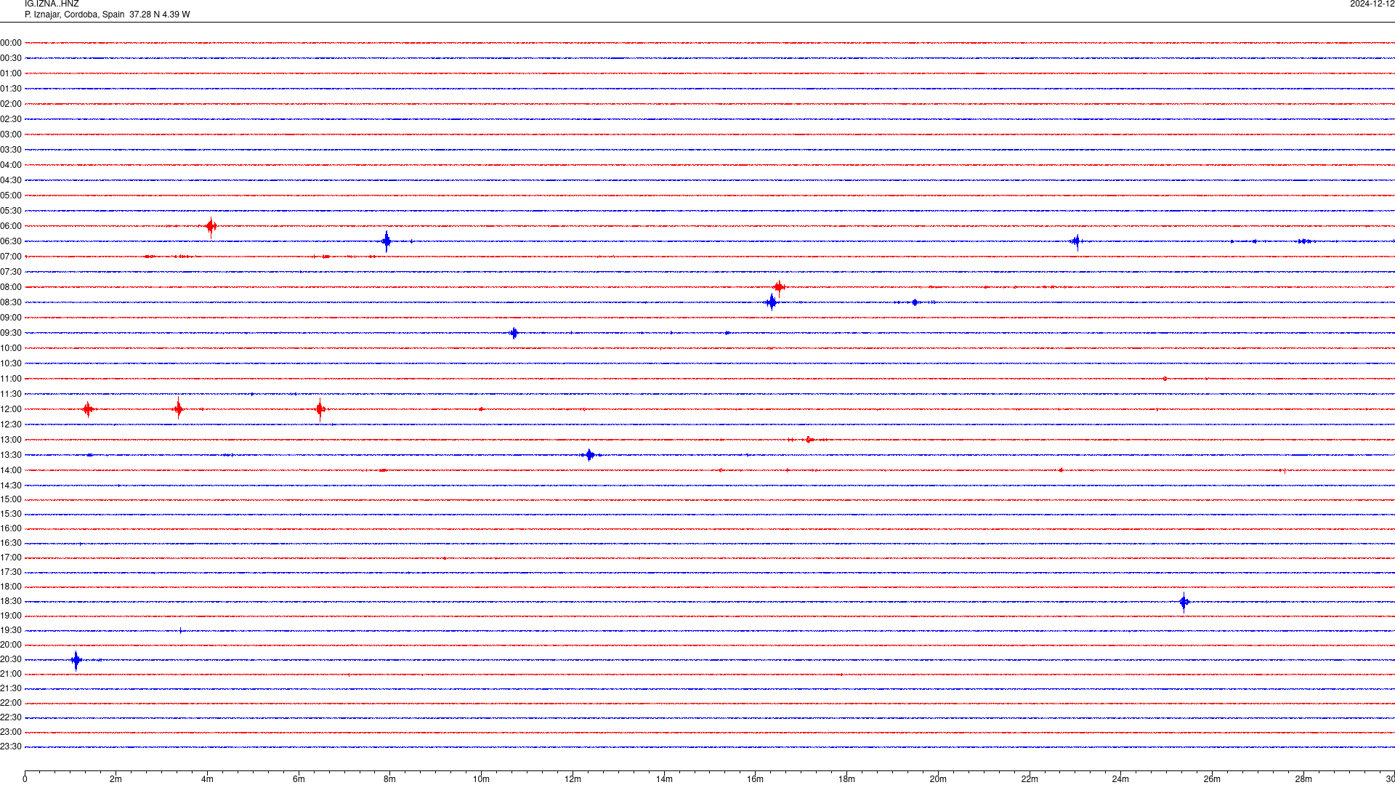Select the 20:30 row label

coord(11,659)
